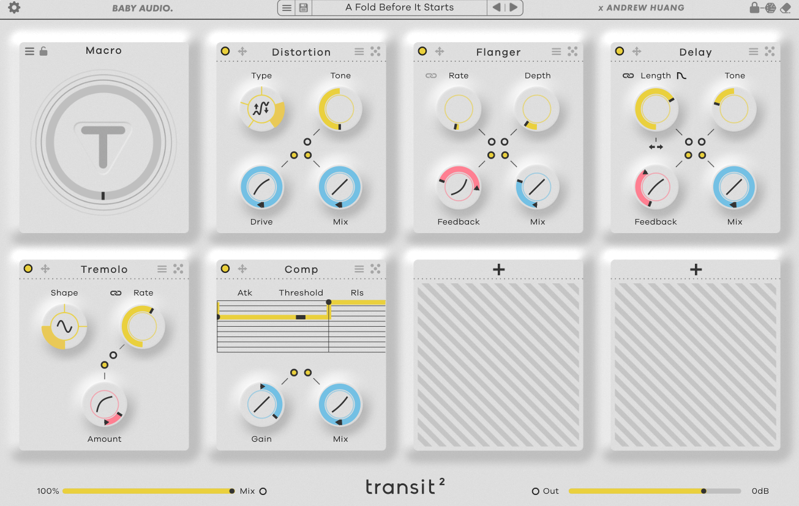Open the settings gear icon
Image resolution: width=799 pixels, height=506 pixels.
click(x=13, y=8)
